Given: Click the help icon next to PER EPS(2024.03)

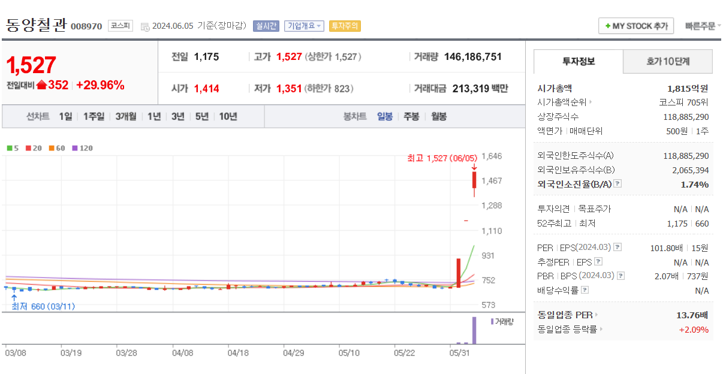Looking at the screenshot, I should [x=617, y=247].
